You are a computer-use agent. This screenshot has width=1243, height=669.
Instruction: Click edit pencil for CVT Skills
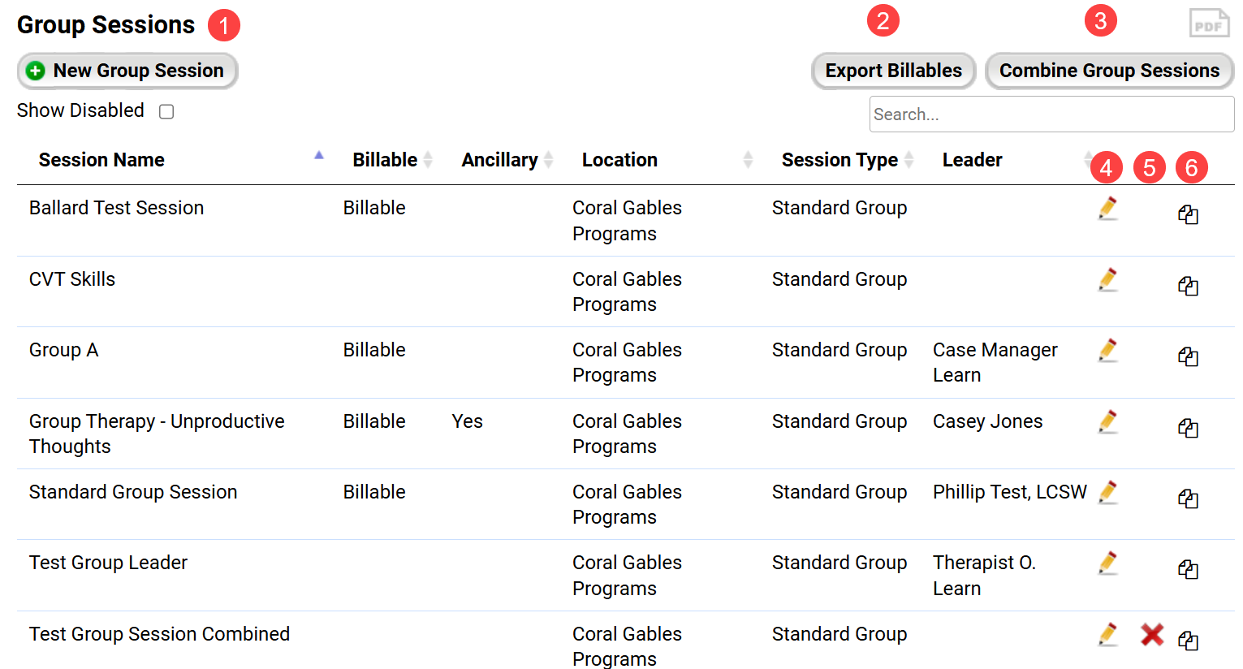[x=1107, y=280]
